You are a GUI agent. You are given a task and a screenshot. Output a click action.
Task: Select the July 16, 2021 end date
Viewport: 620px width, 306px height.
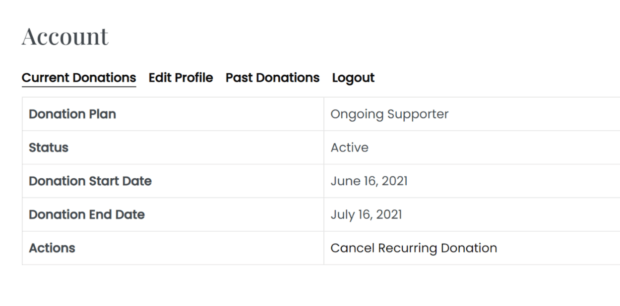[x=367, y=214]
